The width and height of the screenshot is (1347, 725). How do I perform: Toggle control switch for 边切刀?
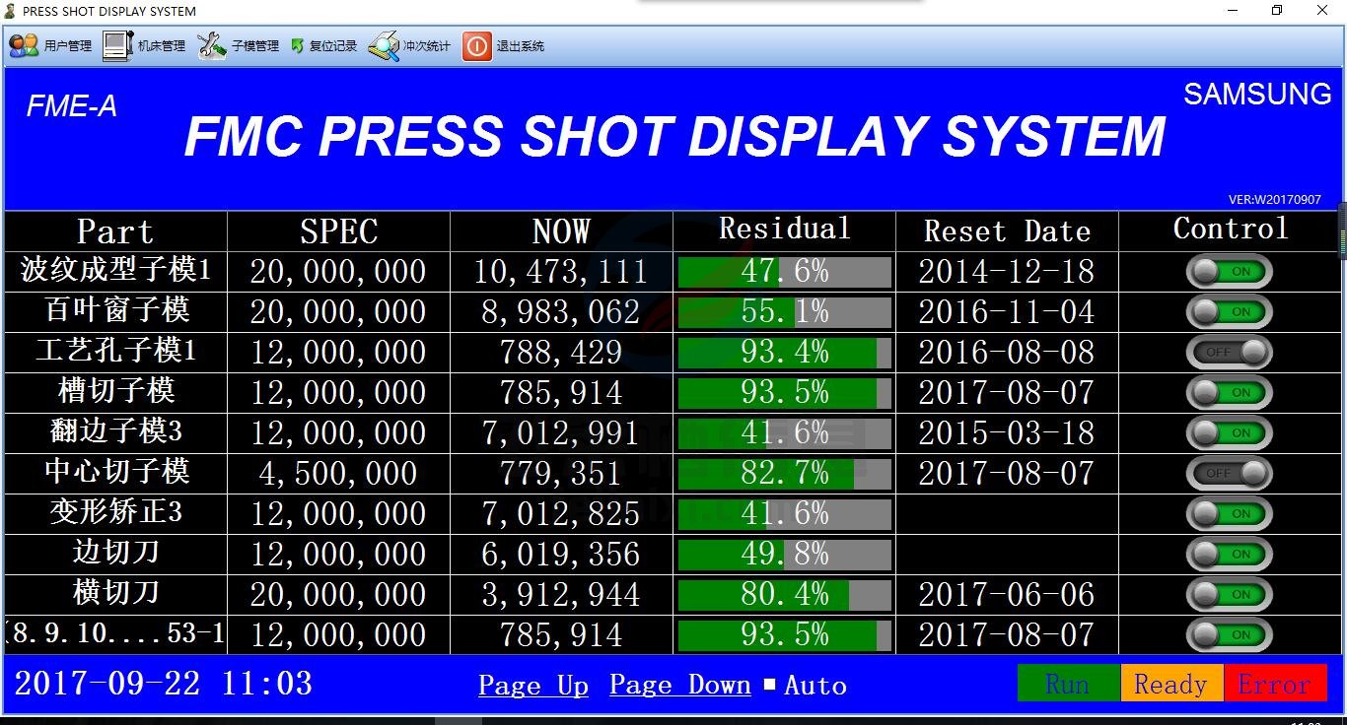[1229, 555]
